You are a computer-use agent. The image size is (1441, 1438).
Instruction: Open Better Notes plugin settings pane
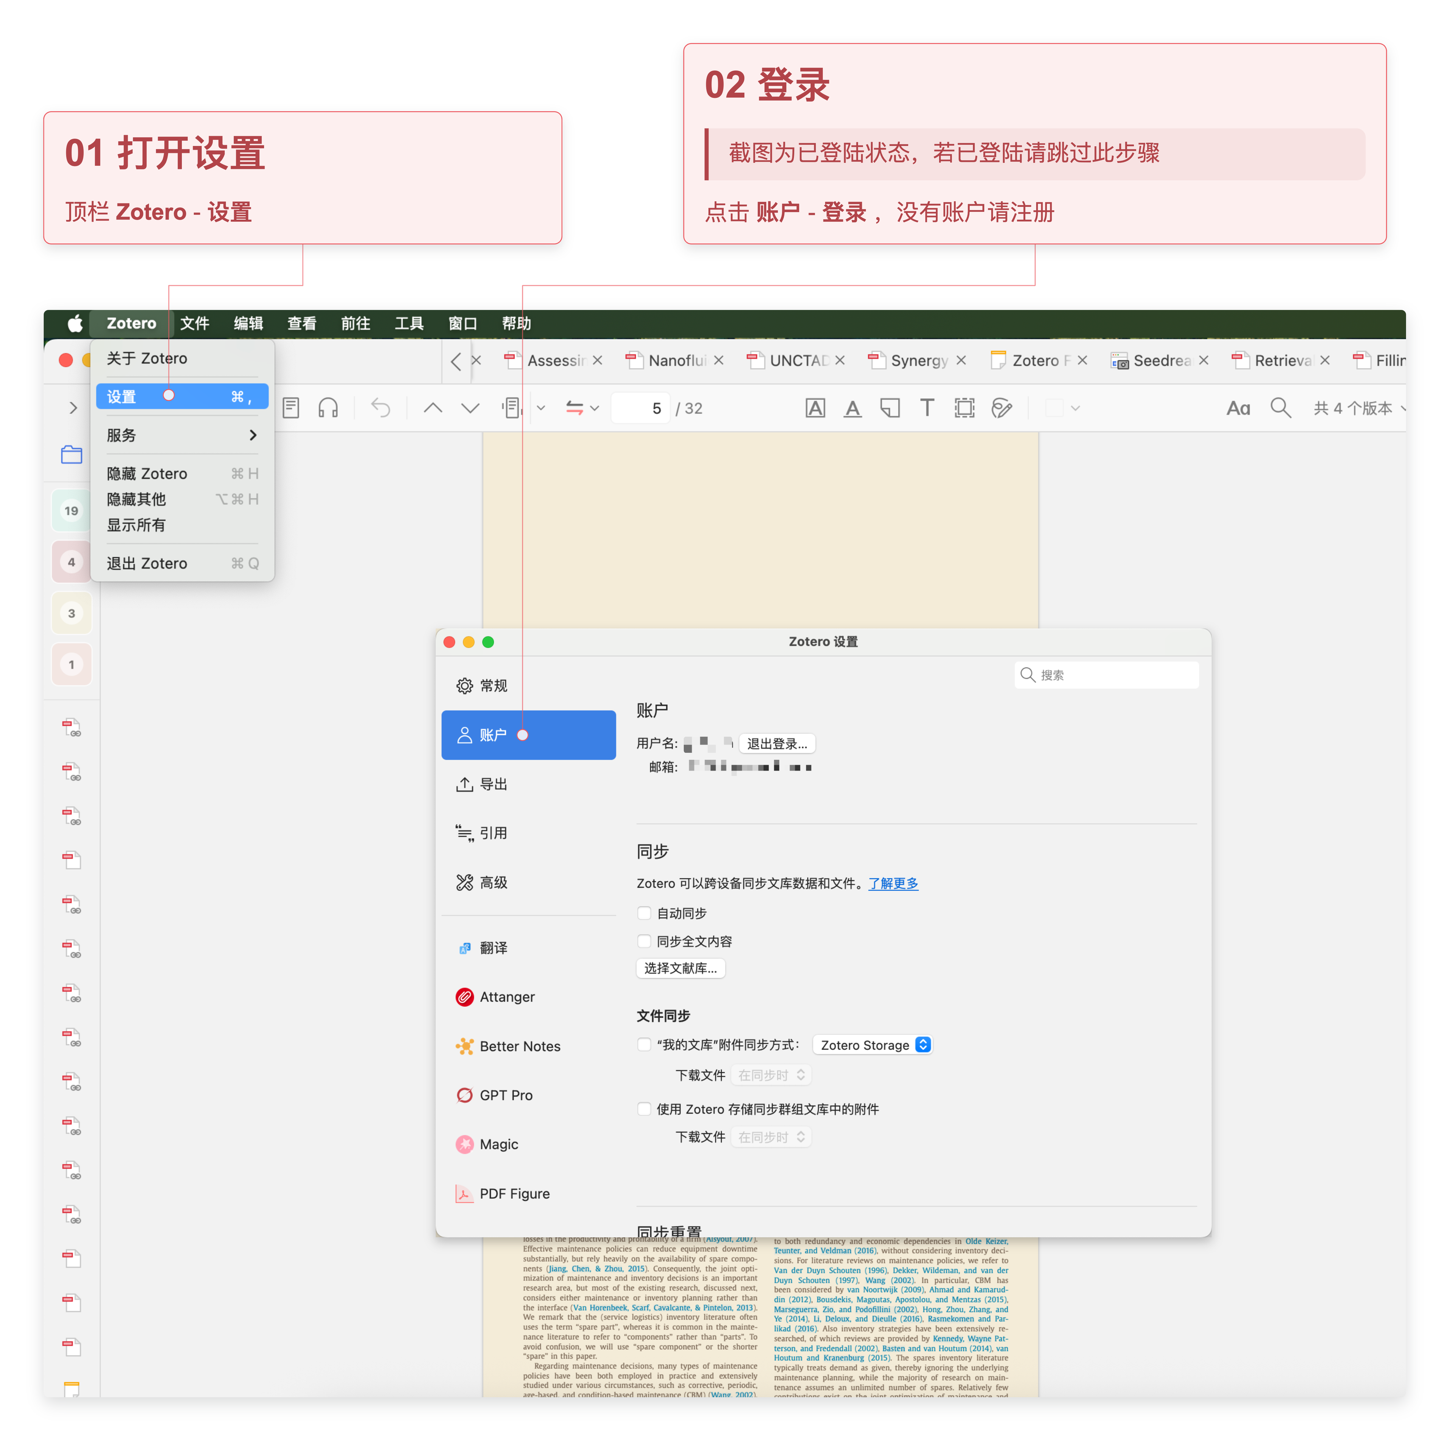[x=529, y=1047]
